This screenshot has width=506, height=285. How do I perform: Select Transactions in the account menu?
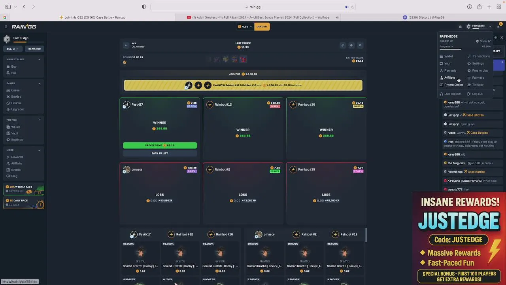pos(479,56)
